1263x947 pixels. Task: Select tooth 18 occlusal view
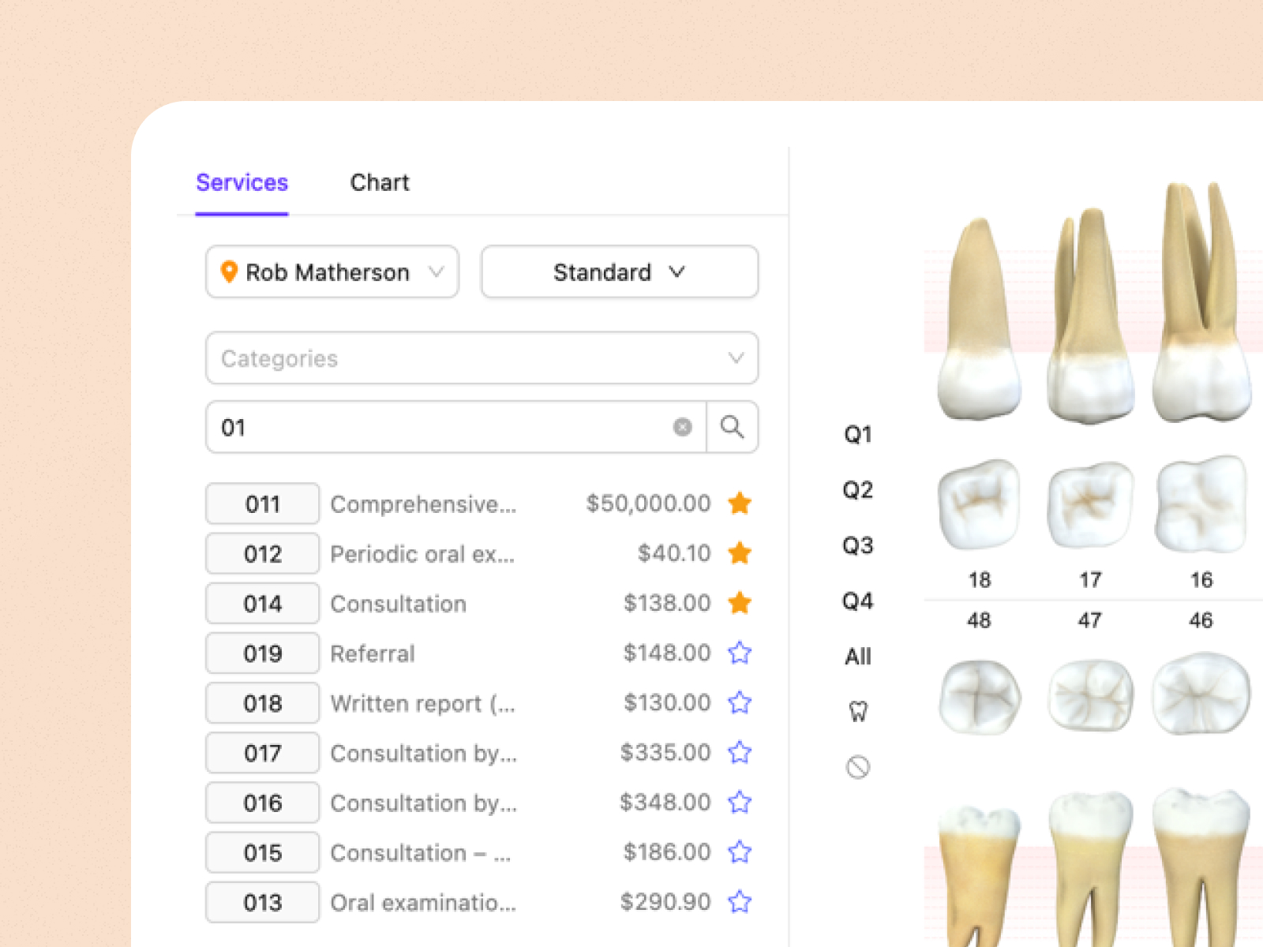pyautogui.click(x=978, y=505)
